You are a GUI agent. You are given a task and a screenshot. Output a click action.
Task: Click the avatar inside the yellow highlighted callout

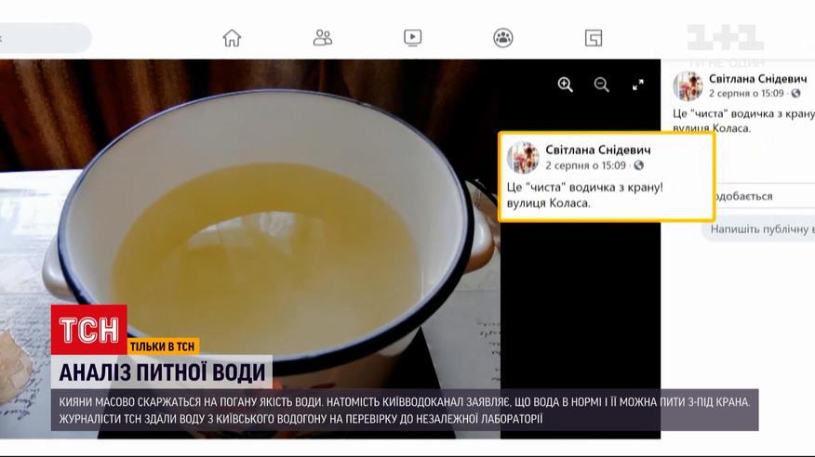[x=523, y=158]
